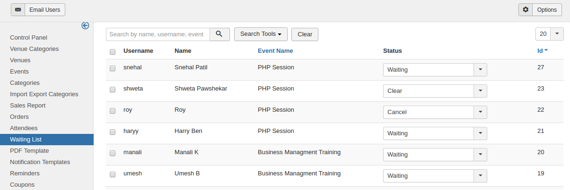
Task: Toggle the checkbox for user umesh
Action: click(113, 174)
